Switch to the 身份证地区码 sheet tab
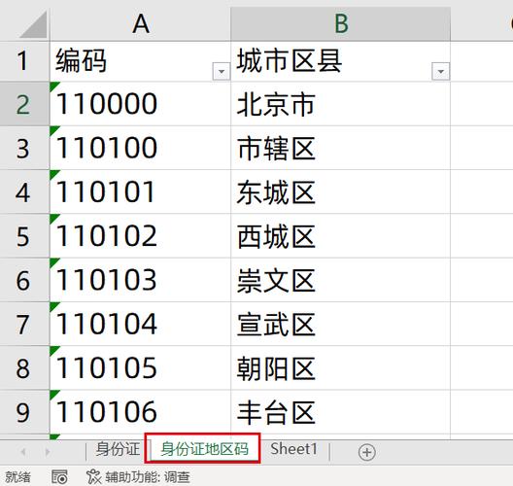The width and height of the screenshot is (513, 486). 204,449
